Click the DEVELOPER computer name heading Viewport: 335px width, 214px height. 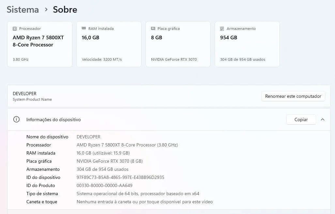coord(24,94)
